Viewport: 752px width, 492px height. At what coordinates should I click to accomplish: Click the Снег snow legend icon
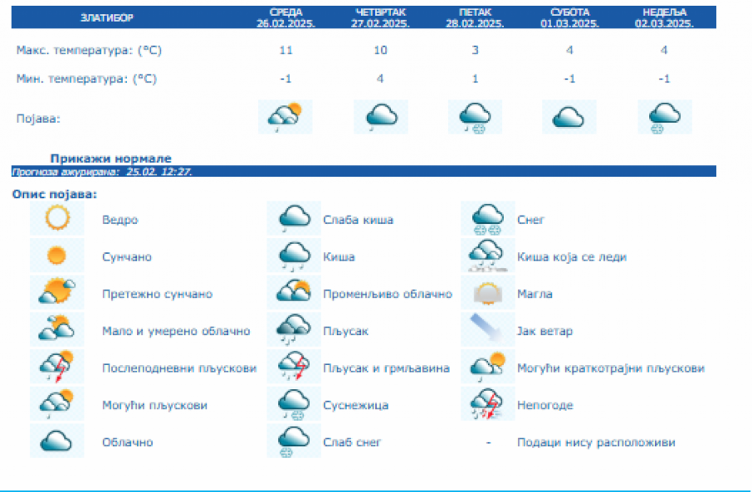(x=488, y=220)
